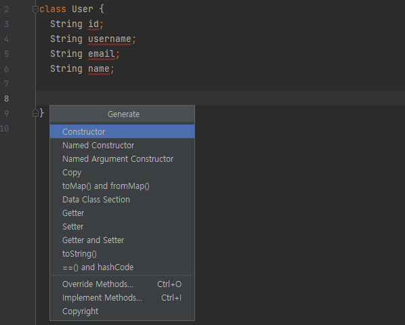Collapse the User class fold marker
Image resolution: width=405 pixels, height=325 pixels.
pos(35,9)
